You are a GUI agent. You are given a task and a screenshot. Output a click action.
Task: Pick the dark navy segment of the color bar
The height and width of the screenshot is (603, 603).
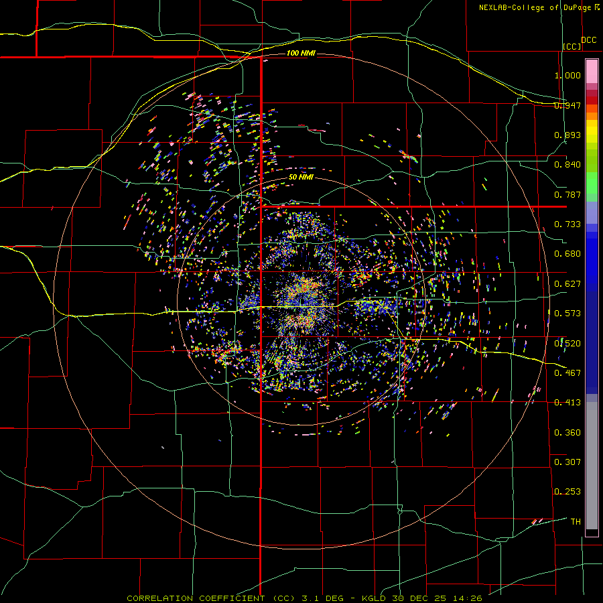(592, 342)
